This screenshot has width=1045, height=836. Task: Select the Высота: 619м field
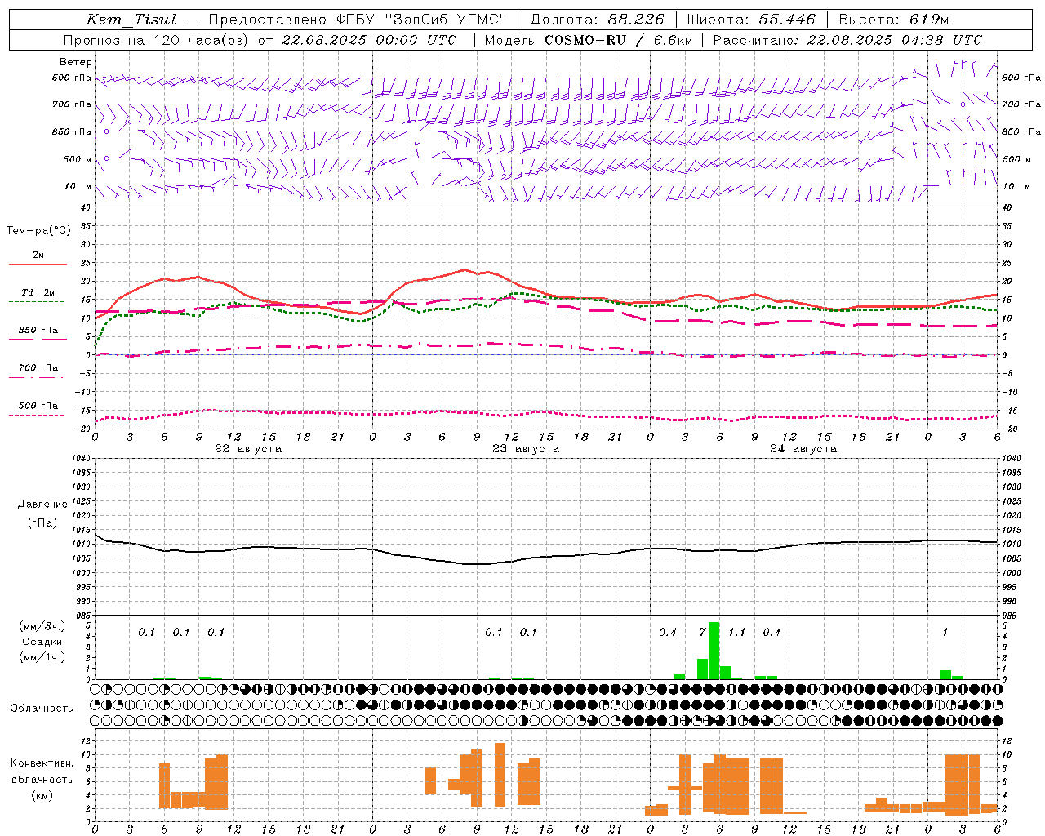tap(894, 20)
